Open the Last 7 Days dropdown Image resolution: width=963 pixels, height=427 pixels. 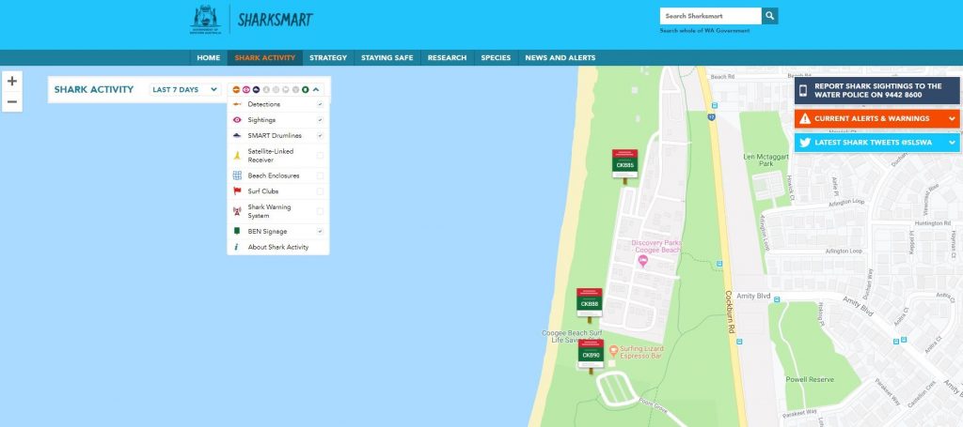(185, 89)
